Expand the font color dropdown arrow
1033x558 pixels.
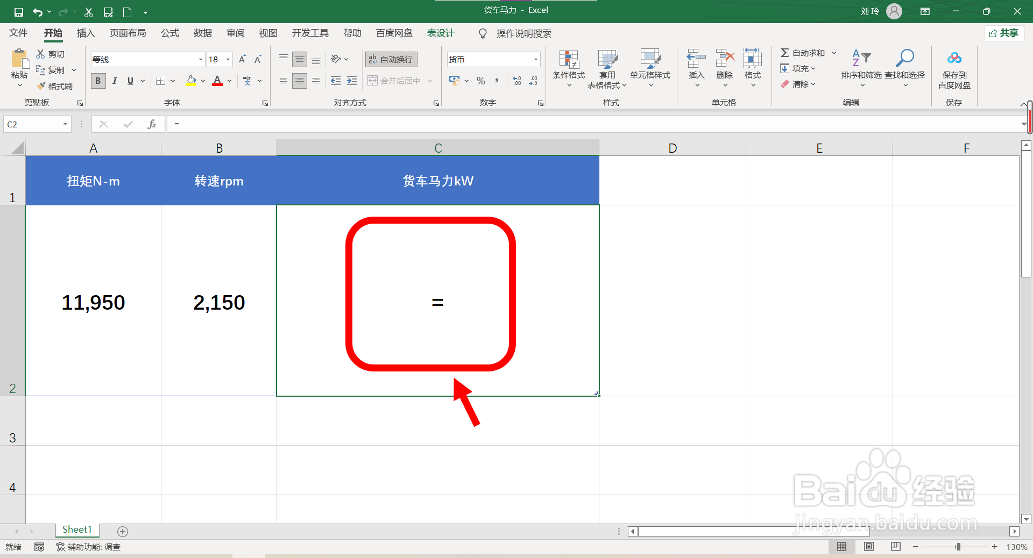pos(229,81)
